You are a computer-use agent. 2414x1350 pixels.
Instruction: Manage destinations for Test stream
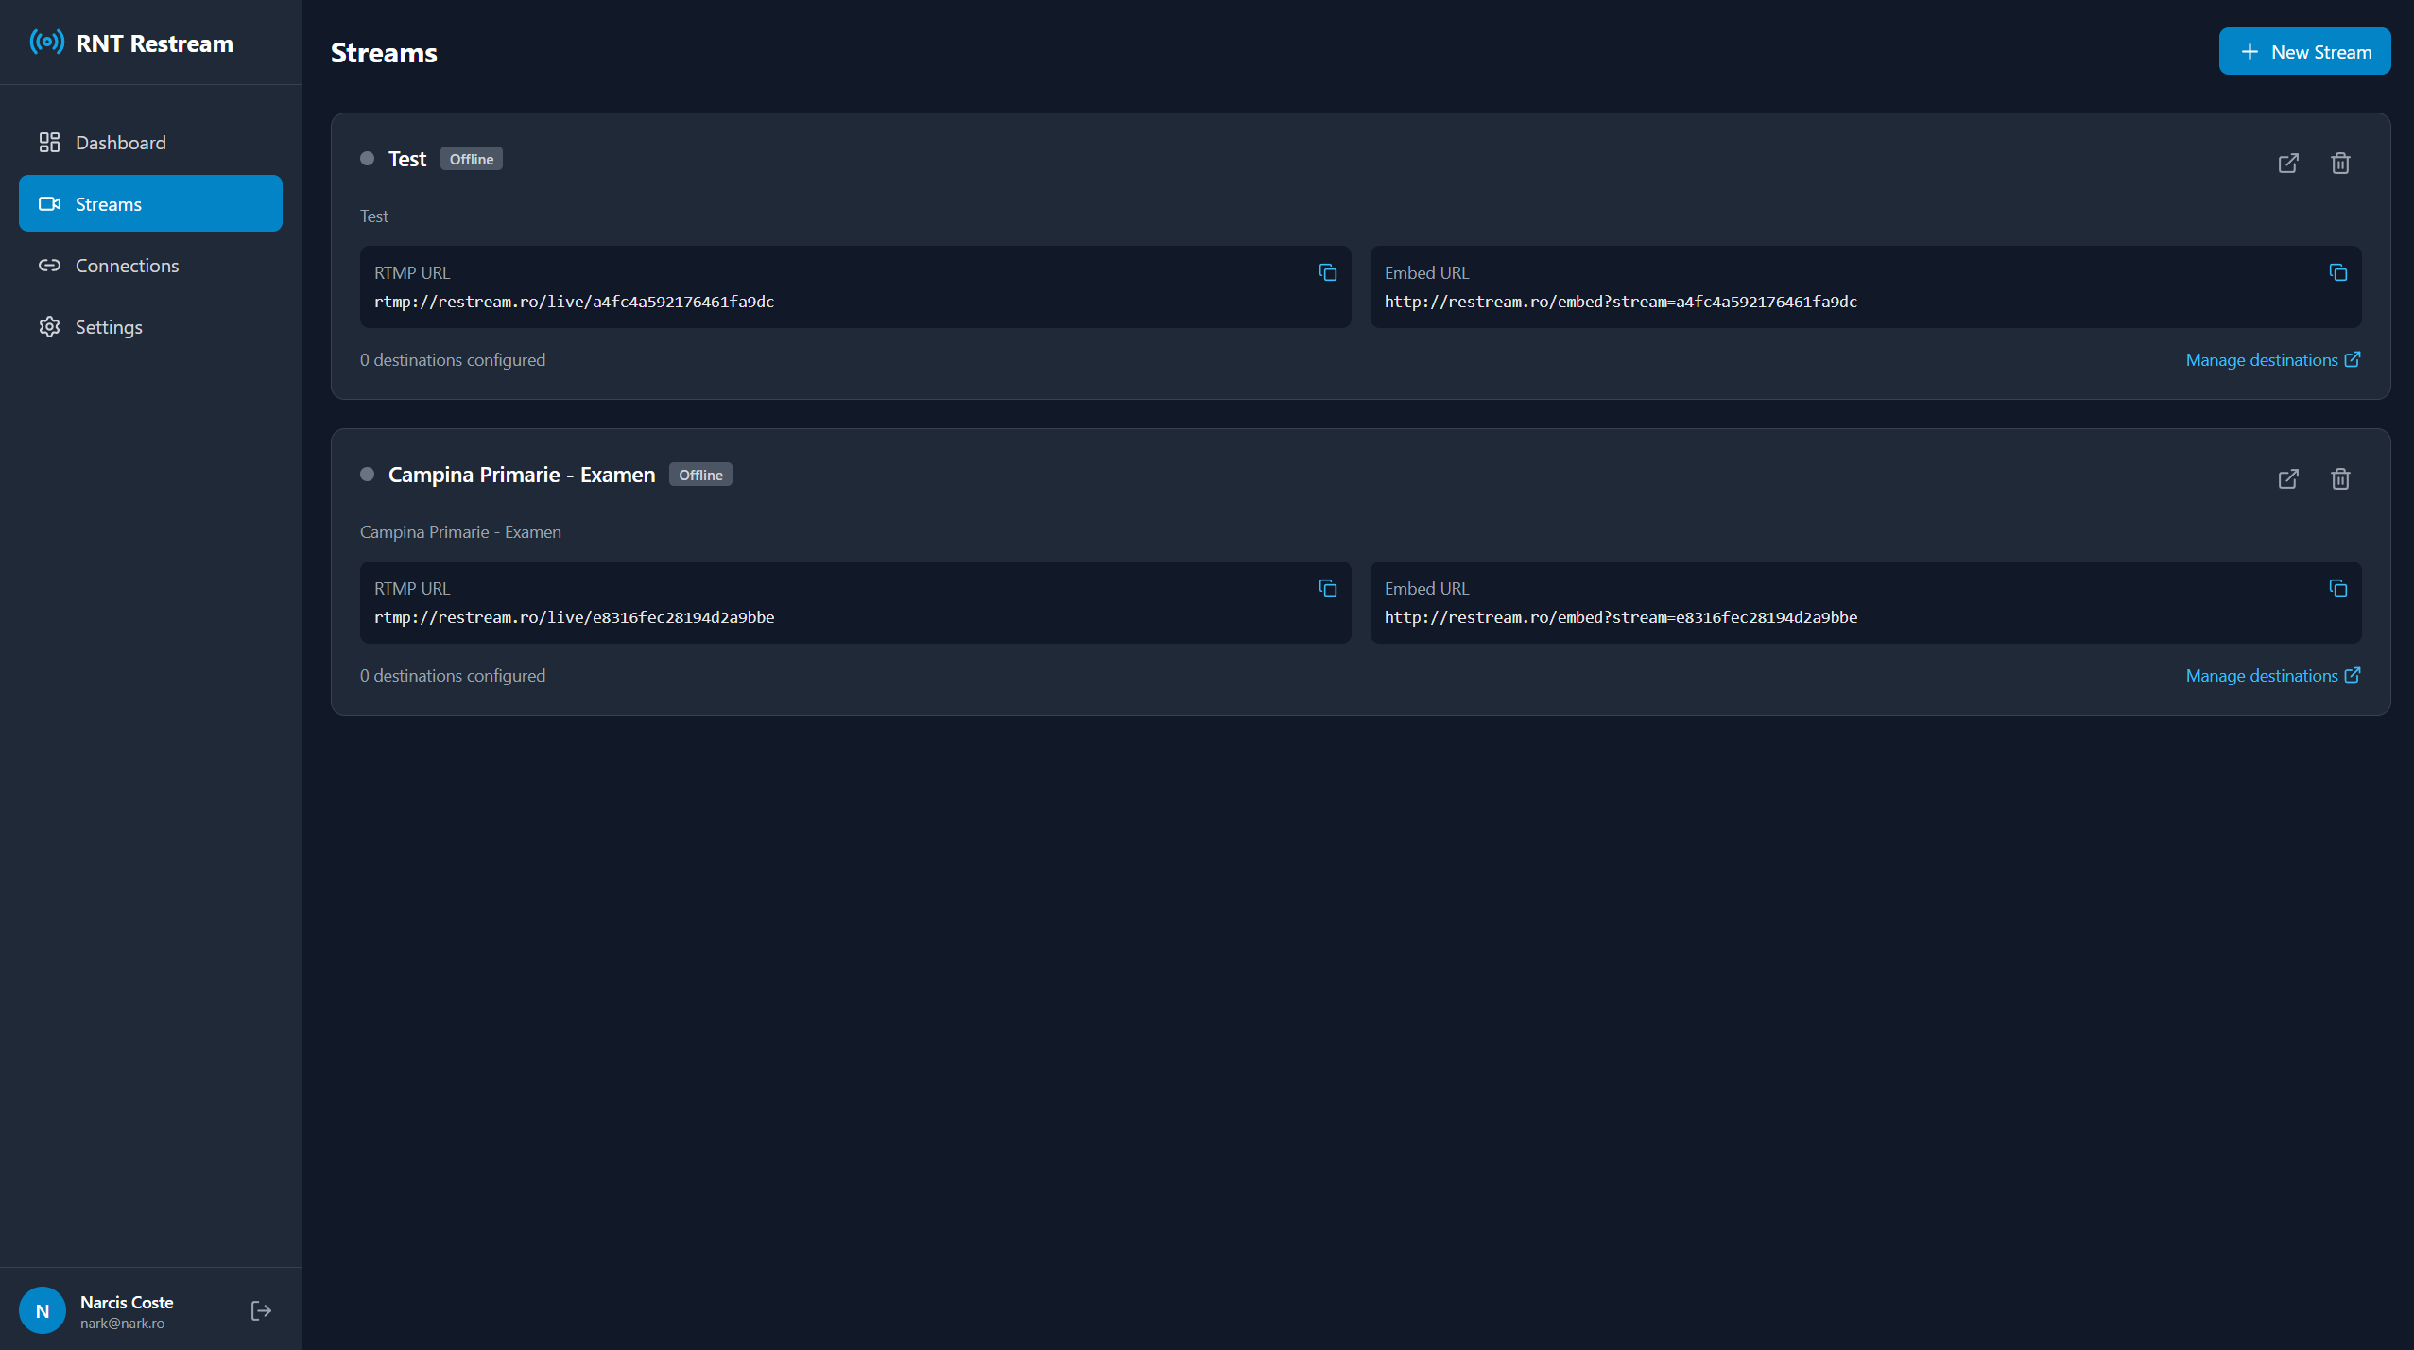coord(2271,360)
